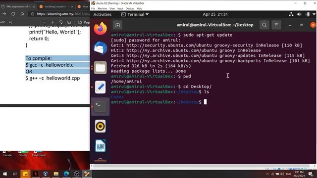
Task: Open File Explorer from the taskbar
Action: [56, 174]
